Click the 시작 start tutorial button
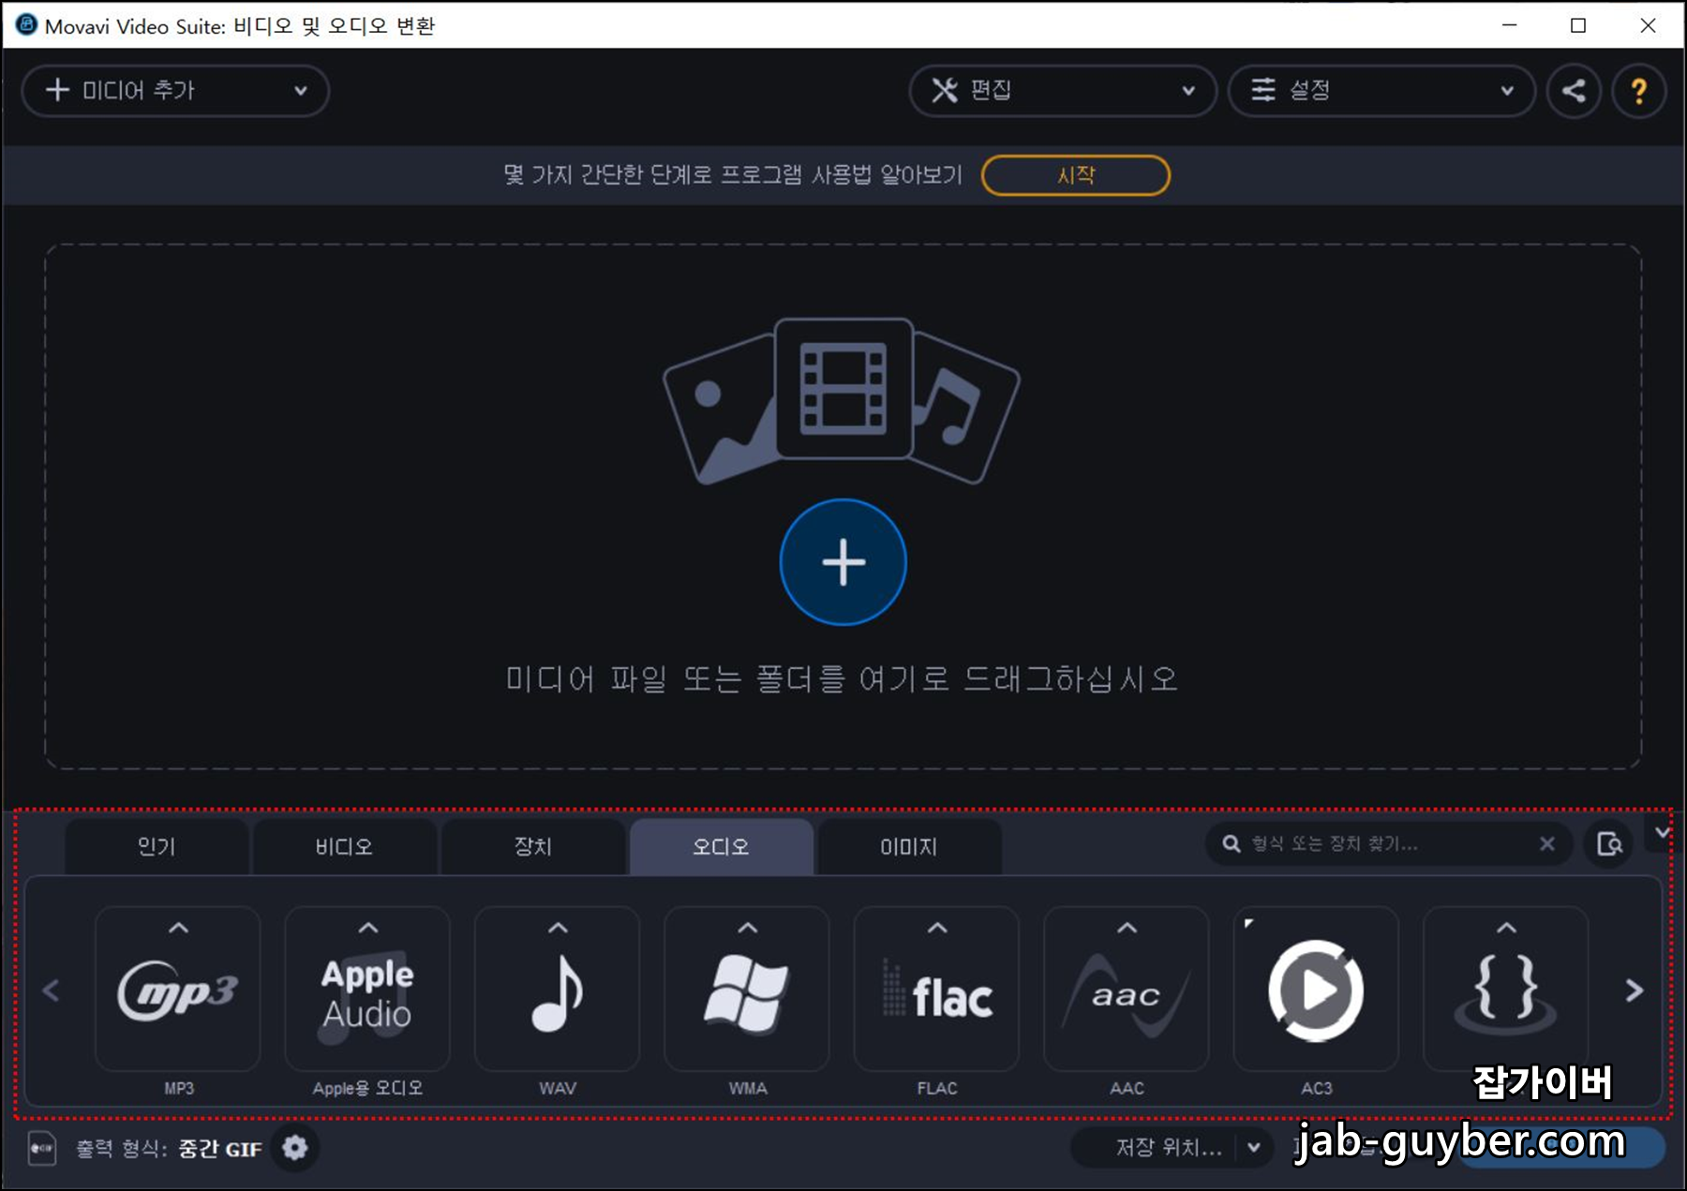This screenshot has height=1191, width=1687. point(1076,175)
